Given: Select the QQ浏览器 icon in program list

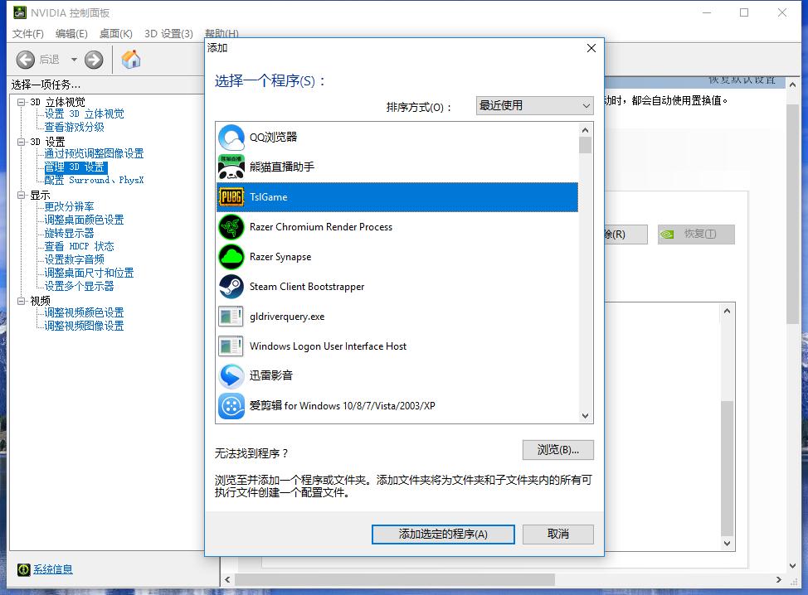Looking at the screenshot, I should point(231,138).
